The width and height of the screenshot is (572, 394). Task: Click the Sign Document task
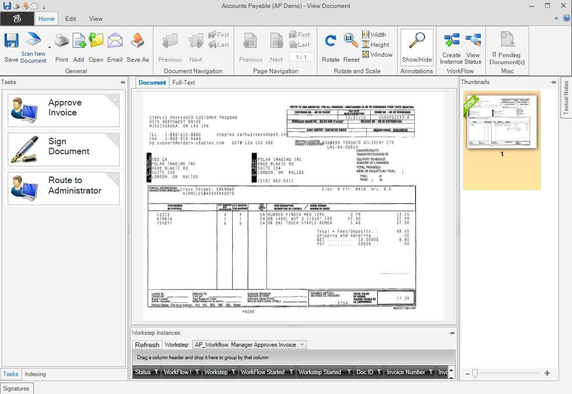63,149
